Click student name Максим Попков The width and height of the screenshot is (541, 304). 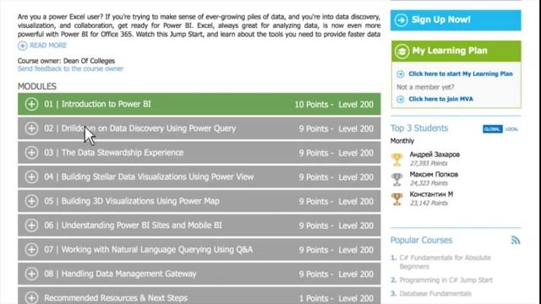(434, 175)
